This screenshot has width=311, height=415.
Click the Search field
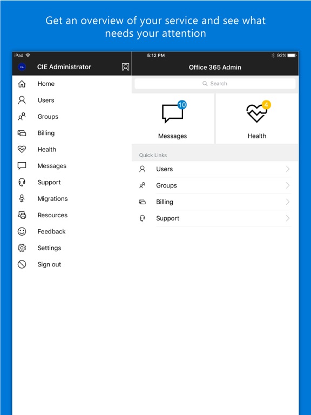(215, 84)
